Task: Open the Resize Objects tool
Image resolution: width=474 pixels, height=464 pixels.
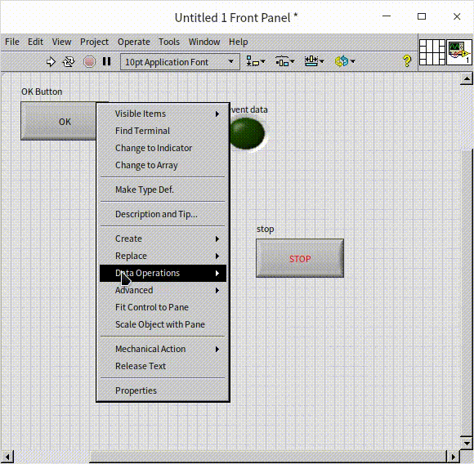Action: pyautogui.click(x=314, y=61)
